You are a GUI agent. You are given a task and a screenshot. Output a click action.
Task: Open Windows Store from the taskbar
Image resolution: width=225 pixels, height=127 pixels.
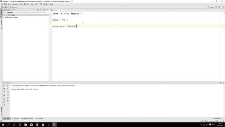[31, 125]
